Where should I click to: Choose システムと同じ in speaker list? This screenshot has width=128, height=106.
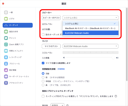click(x=90, y=24)
